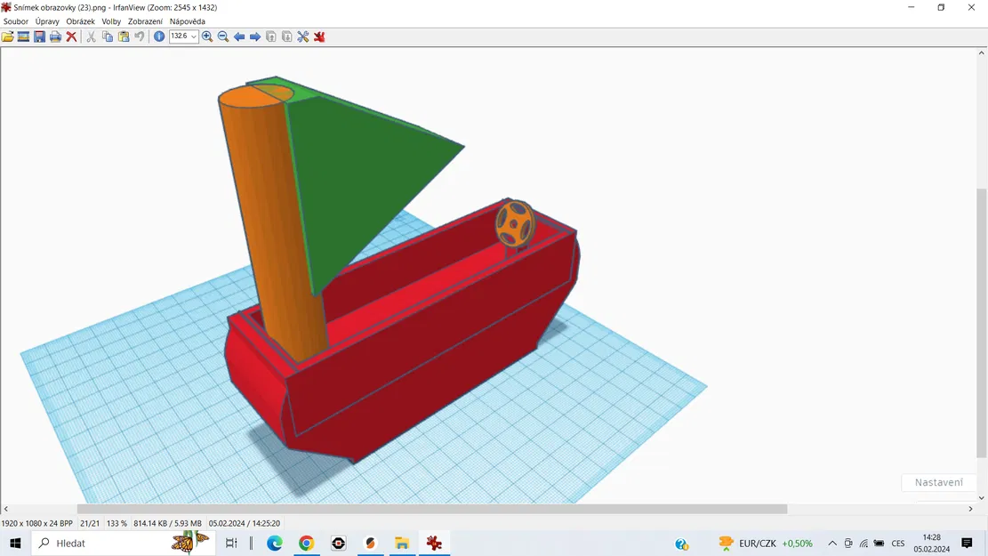Edit the zoom value in the toolbar field
The height and width of the screenshot is (556, 988).
point(181,36)
